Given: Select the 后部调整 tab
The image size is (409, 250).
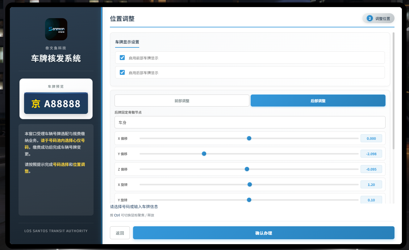Looking at the screenshot, I should pos(318,101).
